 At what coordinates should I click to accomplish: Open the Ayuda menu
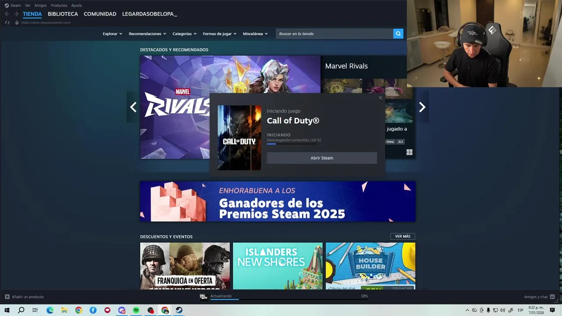point(76,5)
